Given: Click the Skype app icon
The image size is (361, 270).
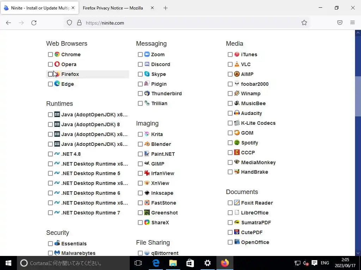Looking at the screenshot, I should pyautogui.click(x=147, y=74).
